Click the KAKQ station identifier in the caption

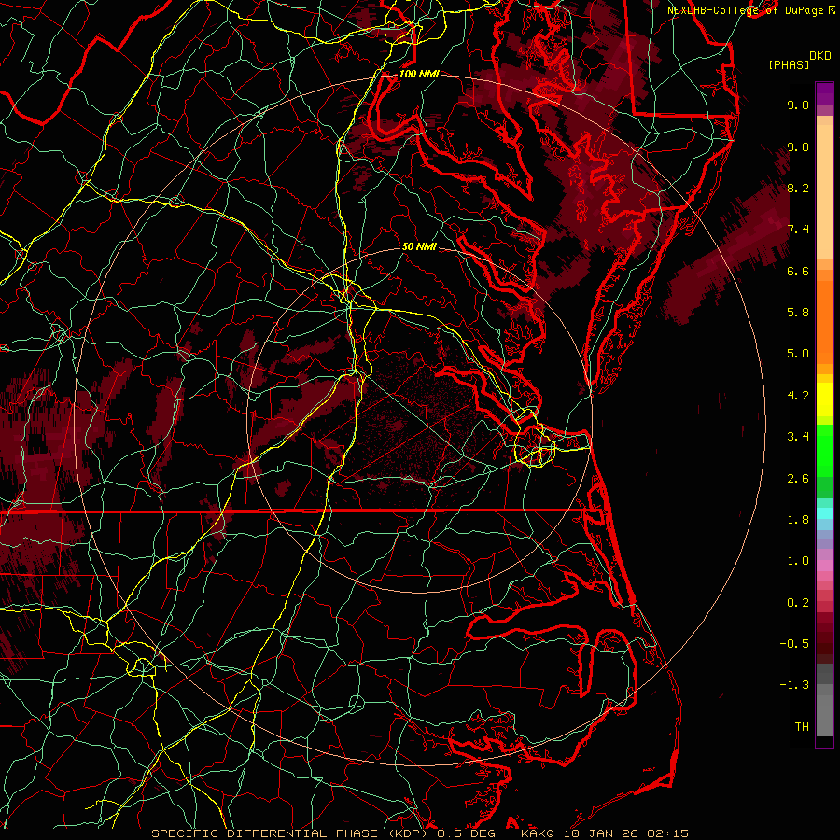point(538,833)
